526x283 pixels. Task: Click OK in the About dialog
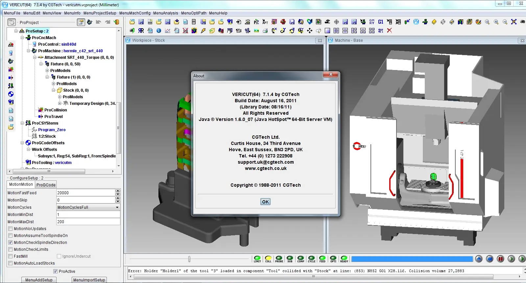265,202
